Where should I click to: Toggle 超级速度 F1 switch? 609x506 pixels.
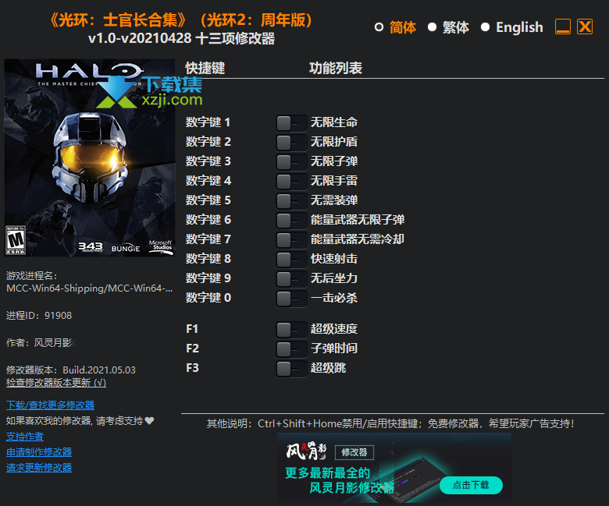(291, 330)
